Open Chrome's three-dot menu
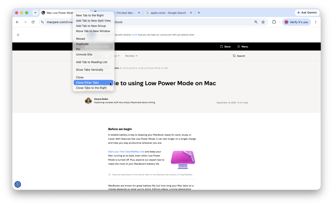 click(316, 22)
